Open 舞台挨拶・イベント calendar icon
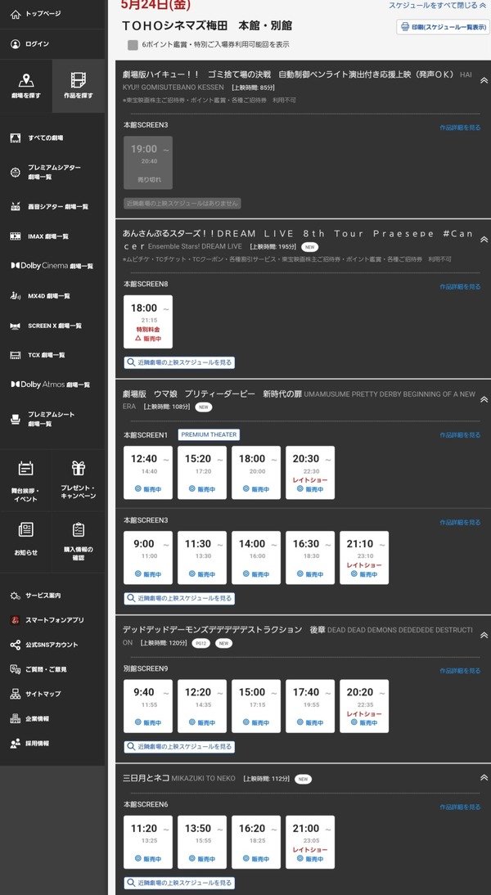Image resolution: width=491 pixels, height=895 pixels. (25, 469)
